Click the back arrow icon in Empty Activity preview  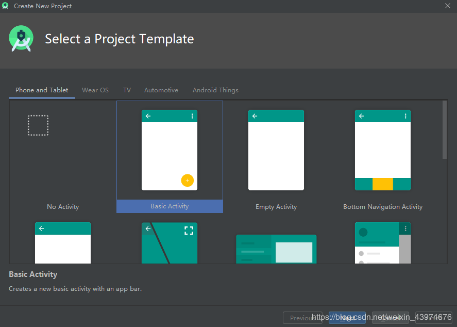pyautogui.click(x=255, y=116)
